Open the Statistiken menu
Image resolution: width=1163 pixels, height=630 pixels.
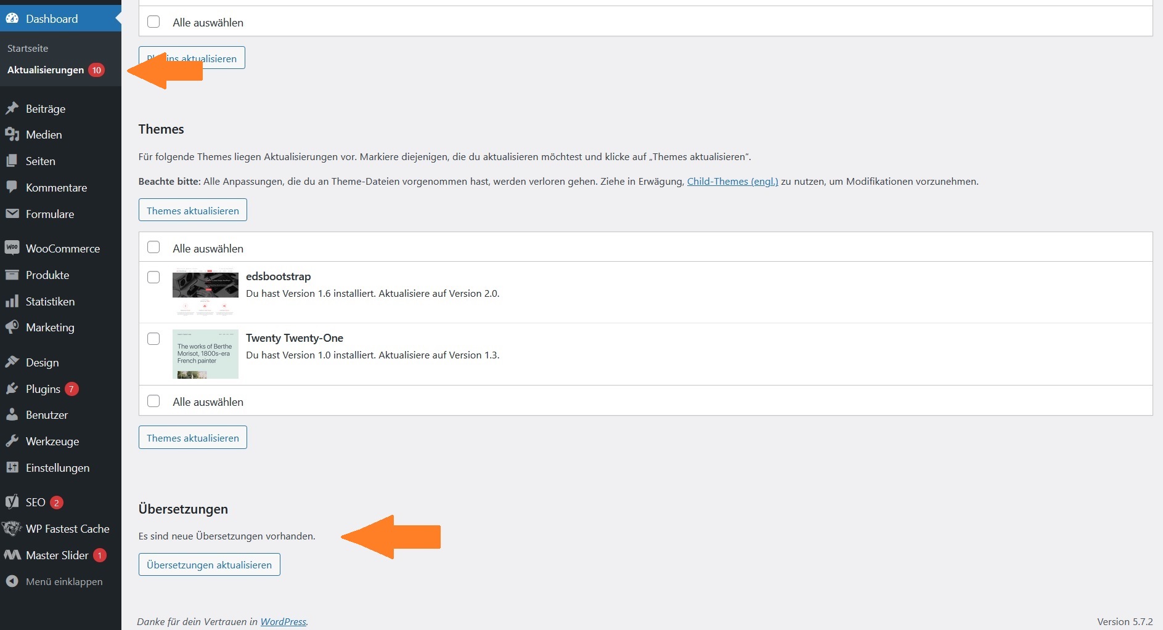click(x=60, y=301)
